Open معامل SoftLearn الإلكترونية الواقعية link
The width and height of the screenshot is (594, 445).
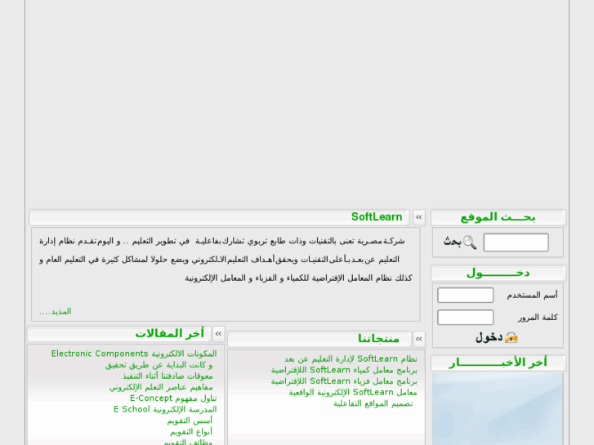pos(353,393)
